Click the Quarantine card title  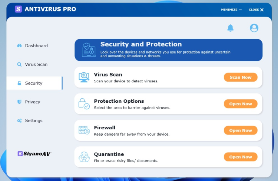[109, 154]
